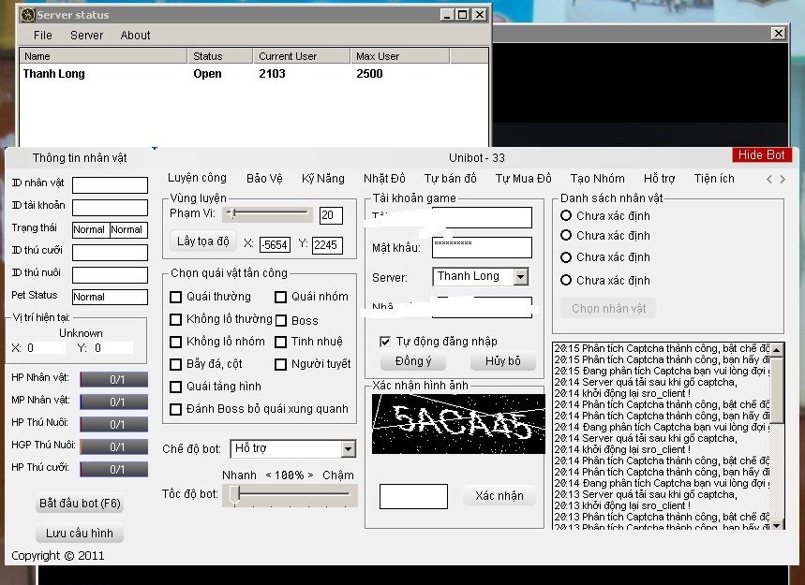This screenshot has height=585, width=805.
Task: Click the Phạm Vi value field
Action: click(x=331, y=215)
